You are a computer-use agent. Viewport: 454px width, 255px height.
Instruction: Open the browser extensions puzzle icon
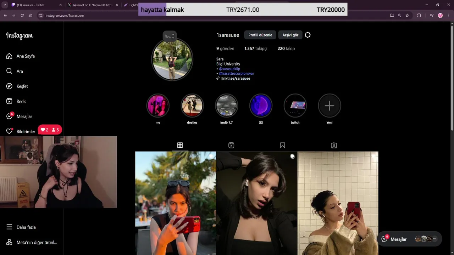(419, 16)
